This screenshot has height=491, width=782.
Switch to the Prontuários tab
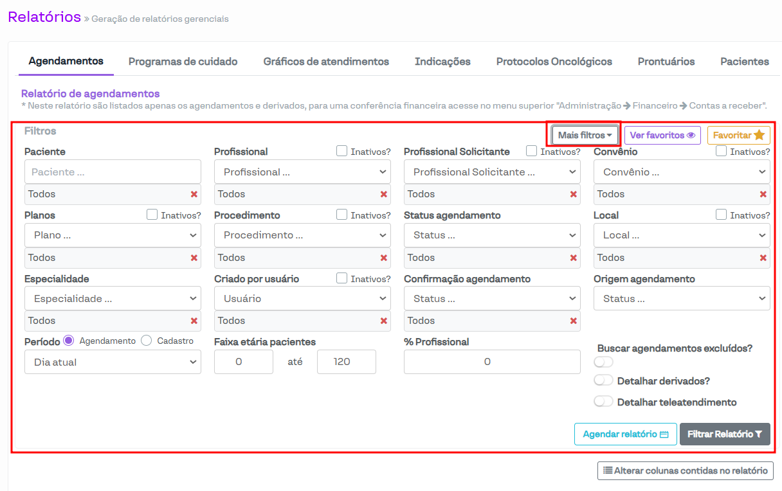(666, 62)
